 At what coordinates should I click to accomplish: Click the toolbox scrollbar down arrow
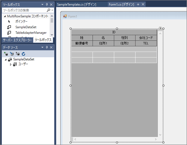[x=52, y=35]
